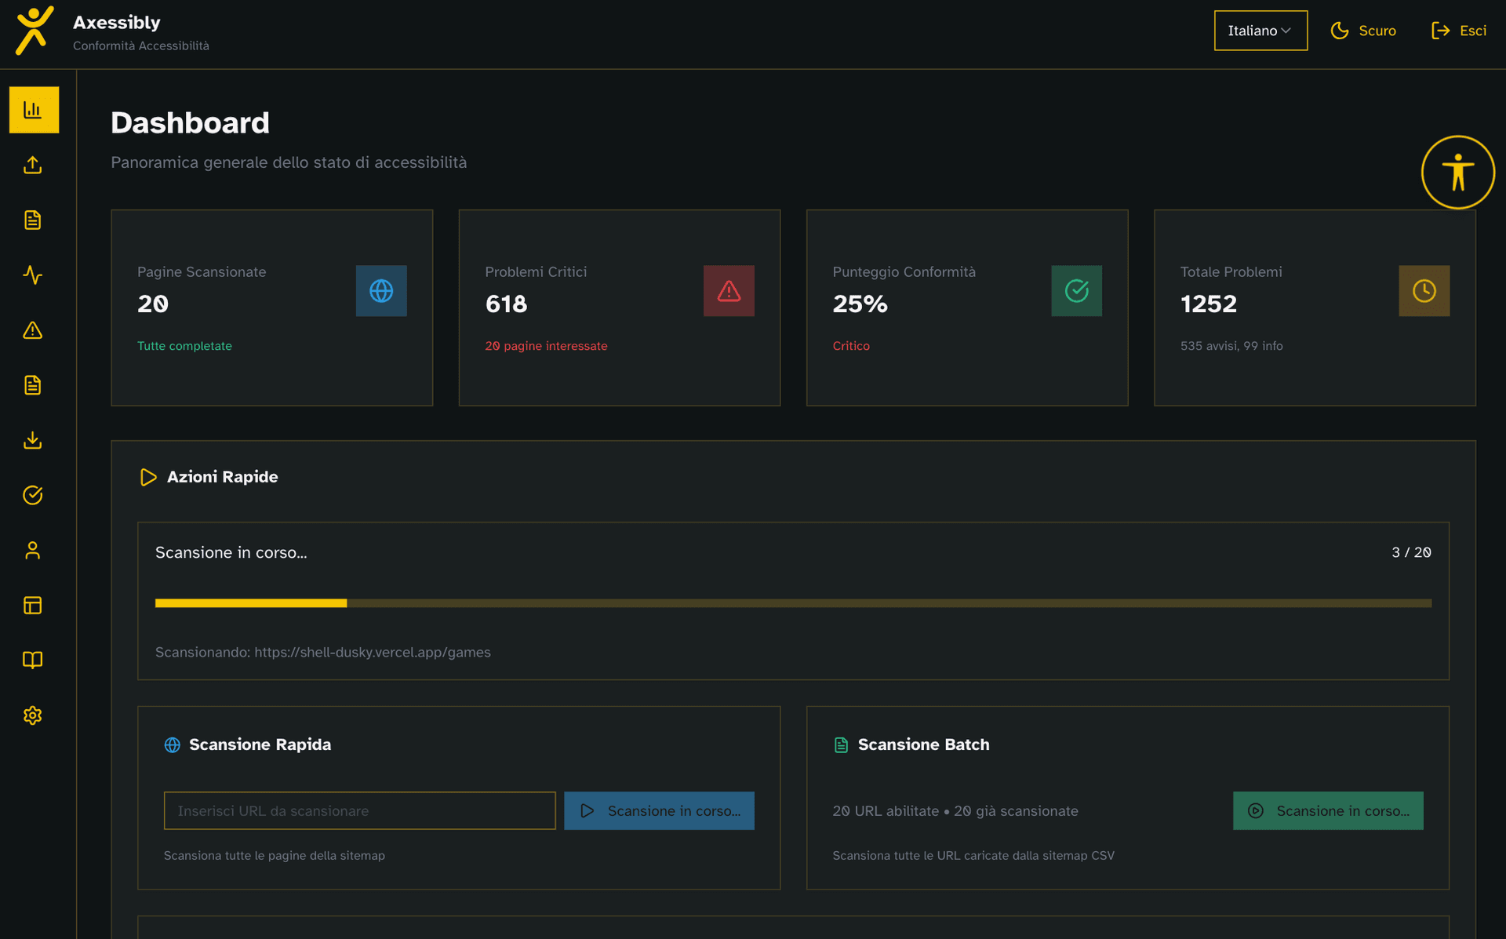The height and width of the screenshot is (939, 1506).
Task: Select the compliance check icon in sidebar
Action: point(33,495)
